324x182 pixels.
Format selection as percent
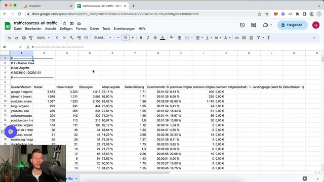64,38
